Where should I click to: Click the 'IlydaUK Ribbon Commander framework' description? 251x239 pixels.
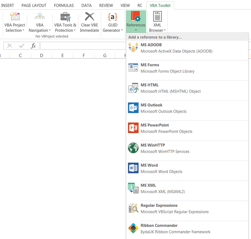176,232
